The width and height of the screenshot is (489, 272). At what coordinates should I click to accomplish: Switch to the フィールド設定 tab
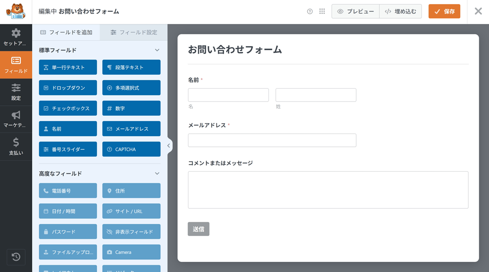coord(134,32)
